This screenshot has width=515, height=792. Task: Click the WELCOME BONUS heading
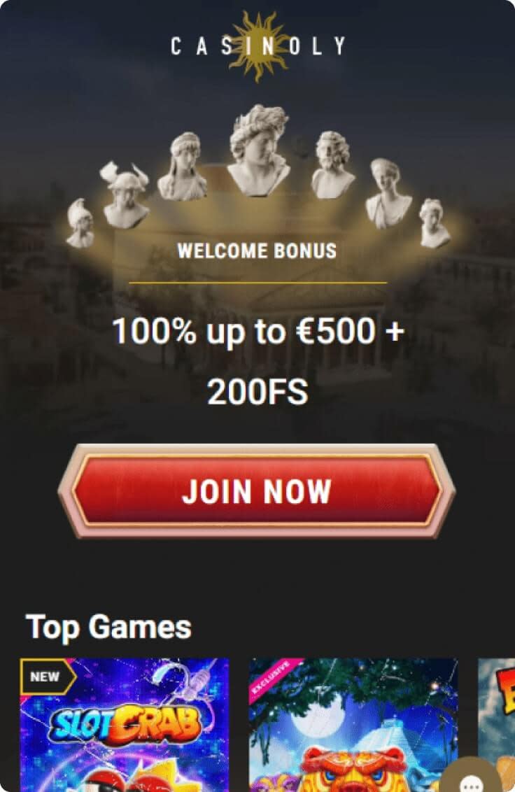pyautogui.click(x=257, y=251)
